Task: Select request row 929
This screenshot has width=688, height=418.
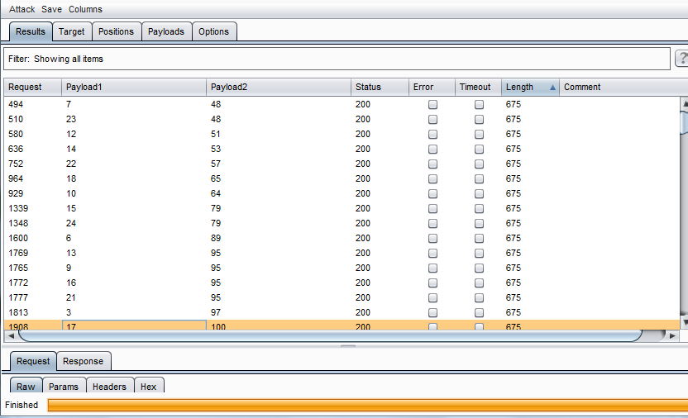Action: point(342,193)
